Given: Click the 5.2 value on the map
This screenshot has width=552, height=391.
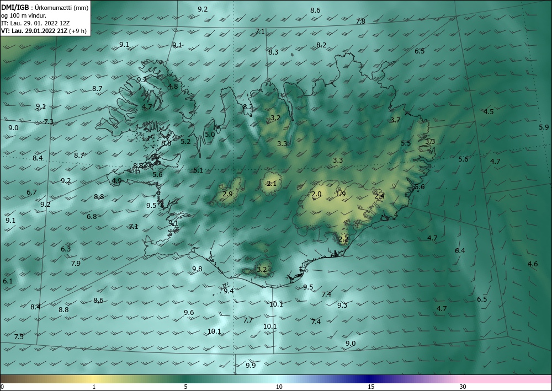Looking at the screenshot, I should [x=185, y=141].
